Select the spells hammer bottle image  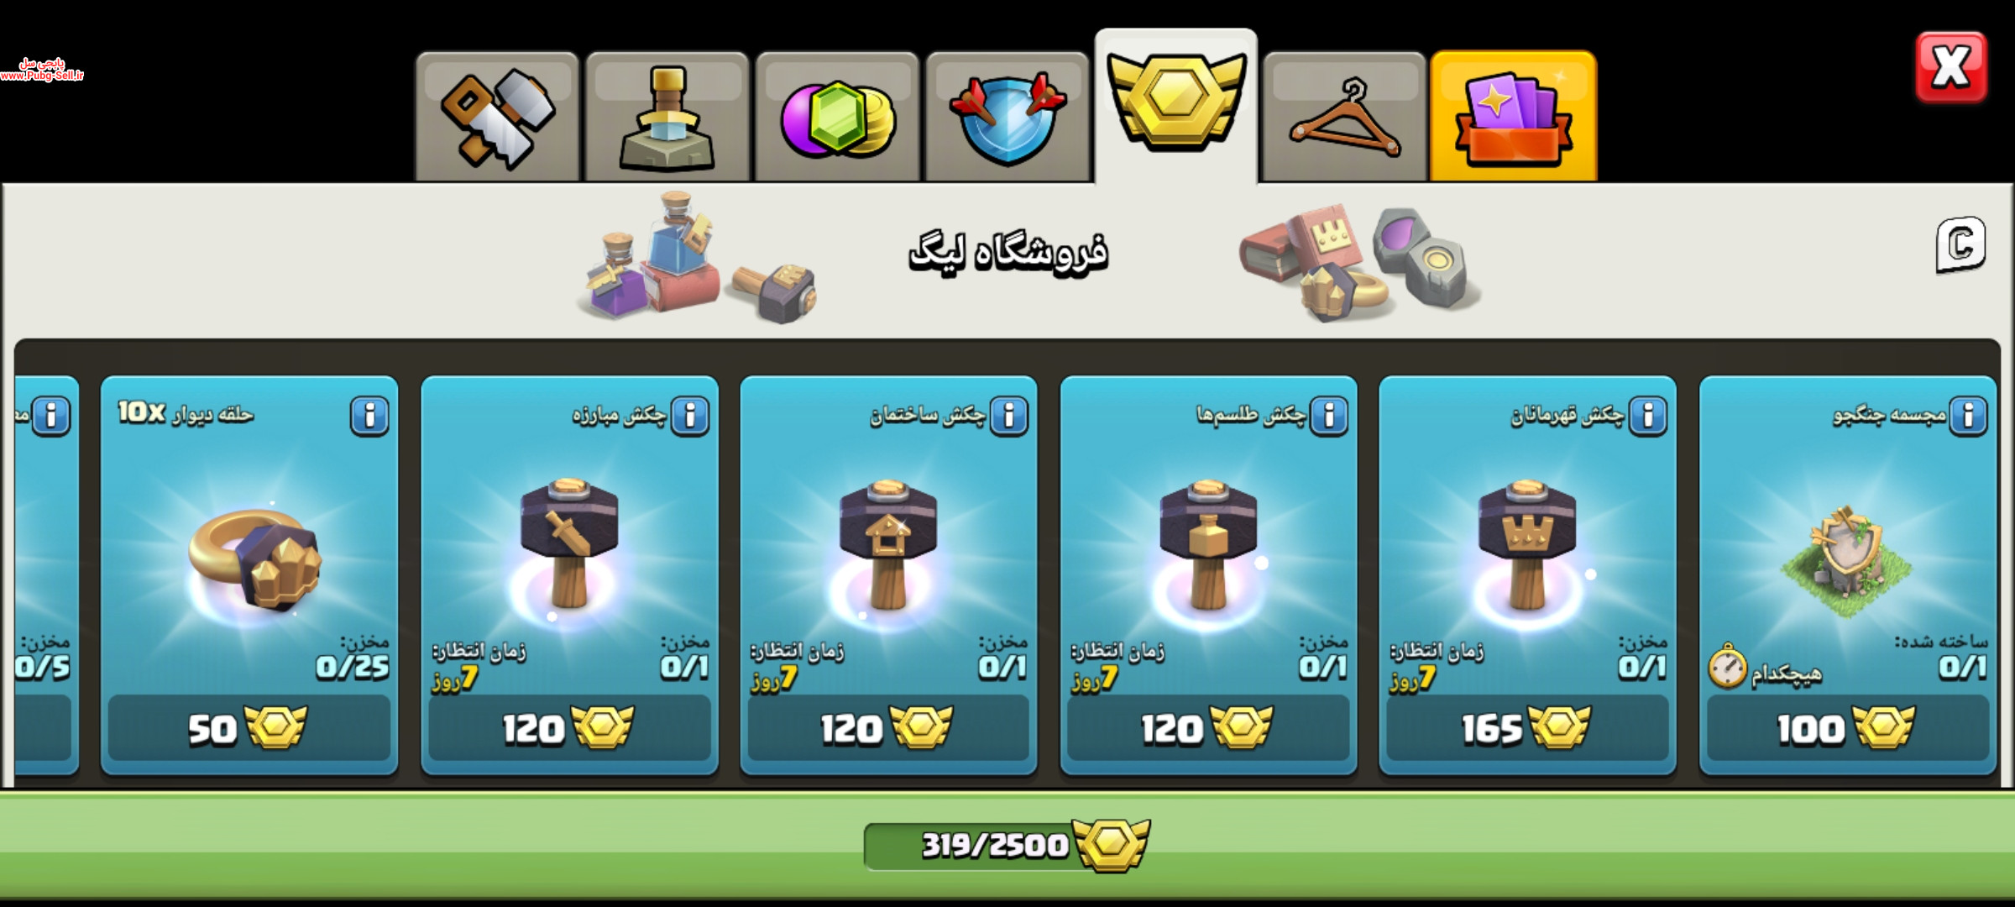(x=1208, y=544)
